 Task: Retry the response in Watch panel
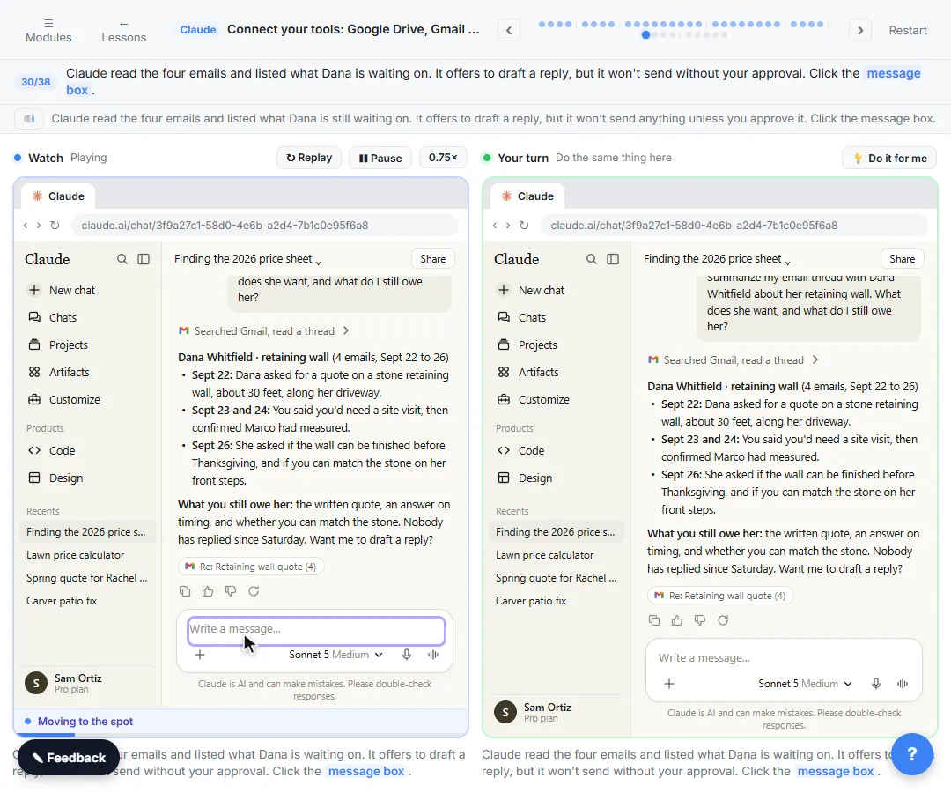pyautogui.click(x=254, y=591)
